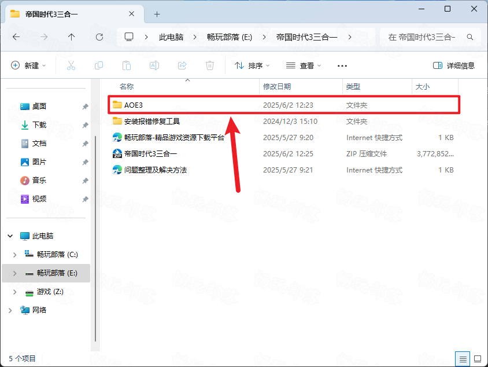Open the 排序 sort dropdown
This screenshot has height=367, width=488.
(x=252, y=65)
